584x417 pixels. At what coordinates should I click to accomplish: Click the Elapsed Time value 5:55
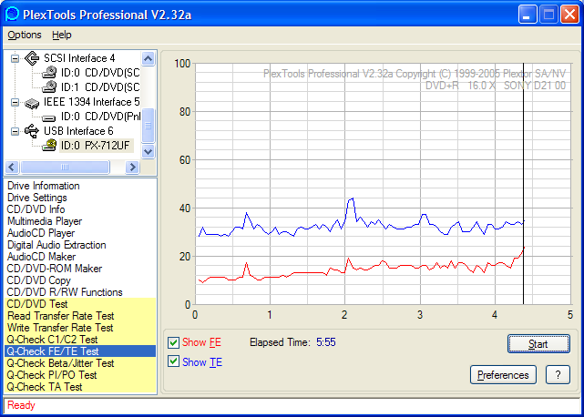coord(326,342)
